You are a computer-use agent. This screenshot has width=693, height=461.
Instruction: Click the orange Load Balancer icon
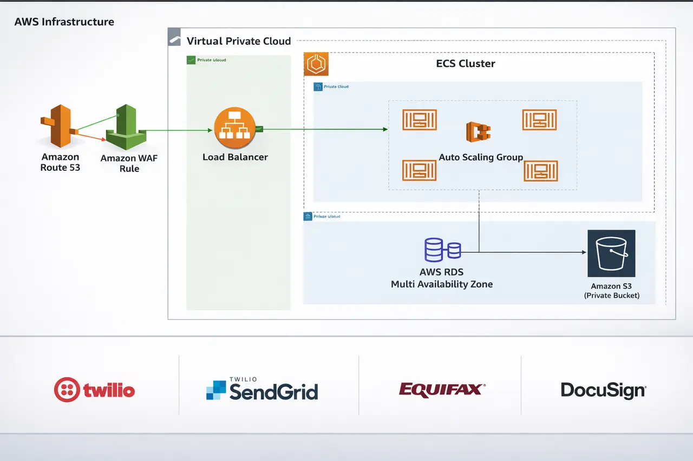point(234,129)
